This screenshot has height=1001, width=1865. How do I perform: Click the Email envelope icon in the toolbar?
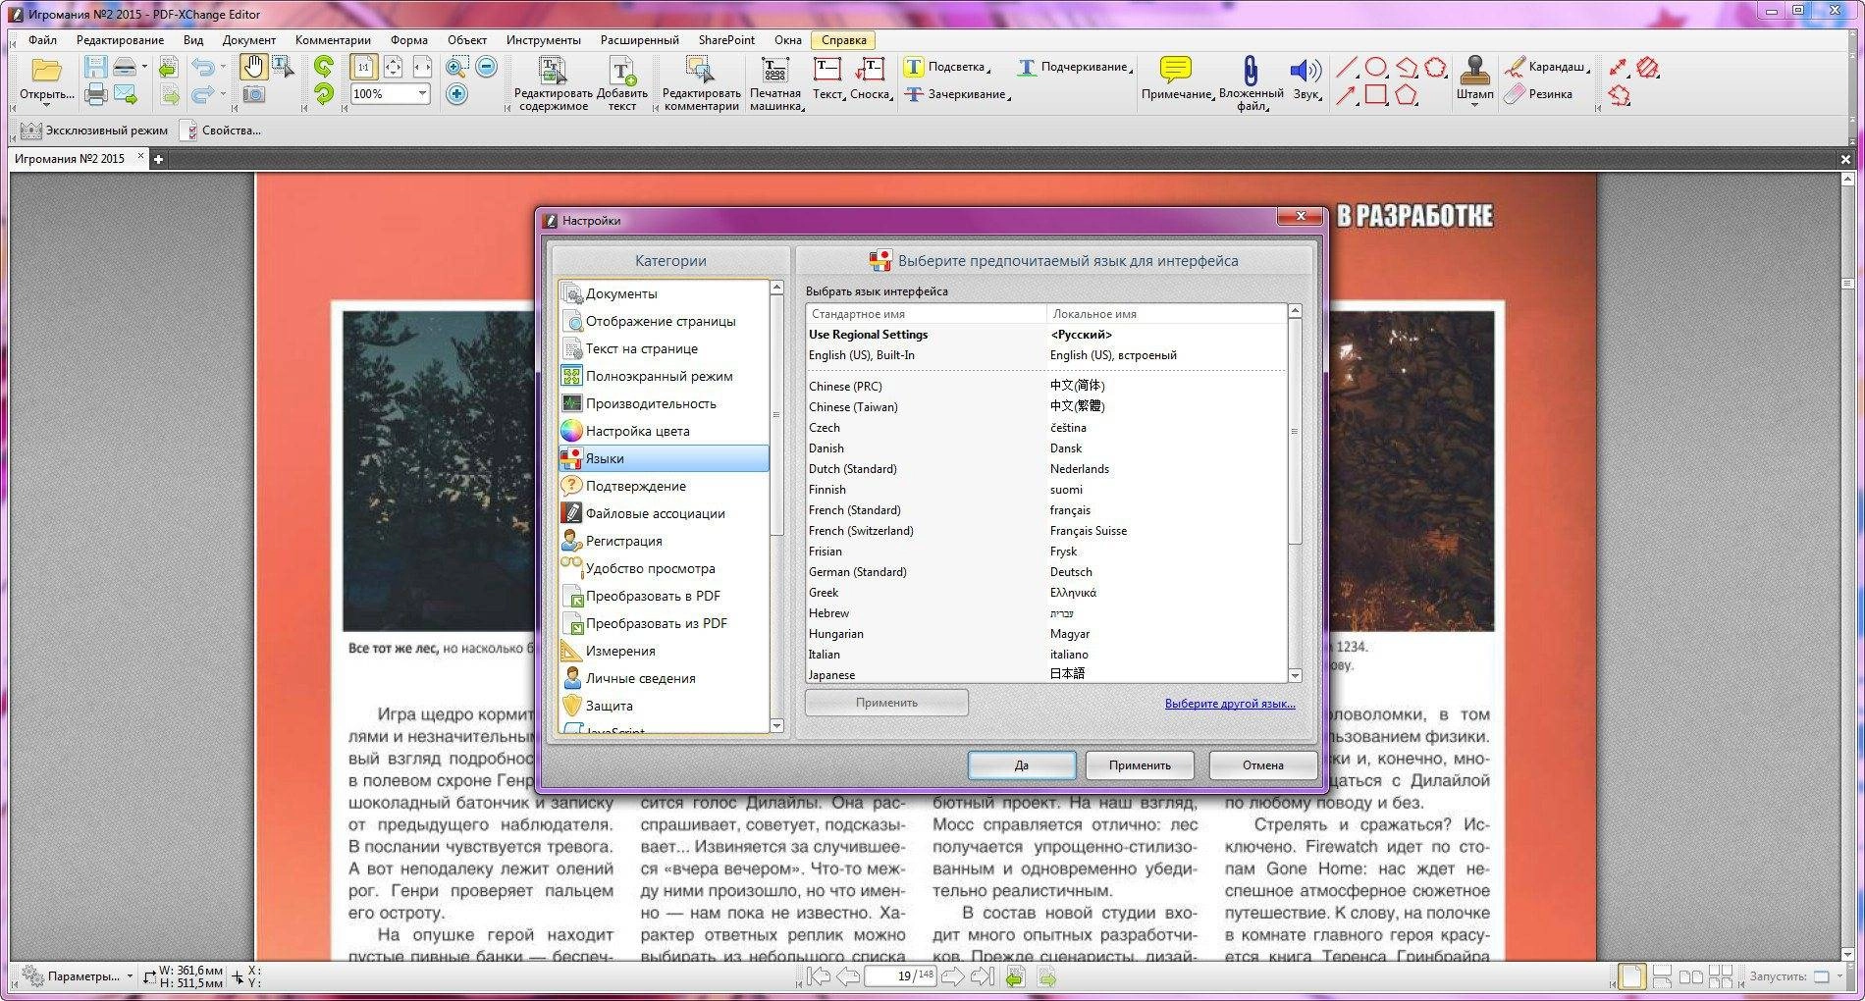pos(126,94)
